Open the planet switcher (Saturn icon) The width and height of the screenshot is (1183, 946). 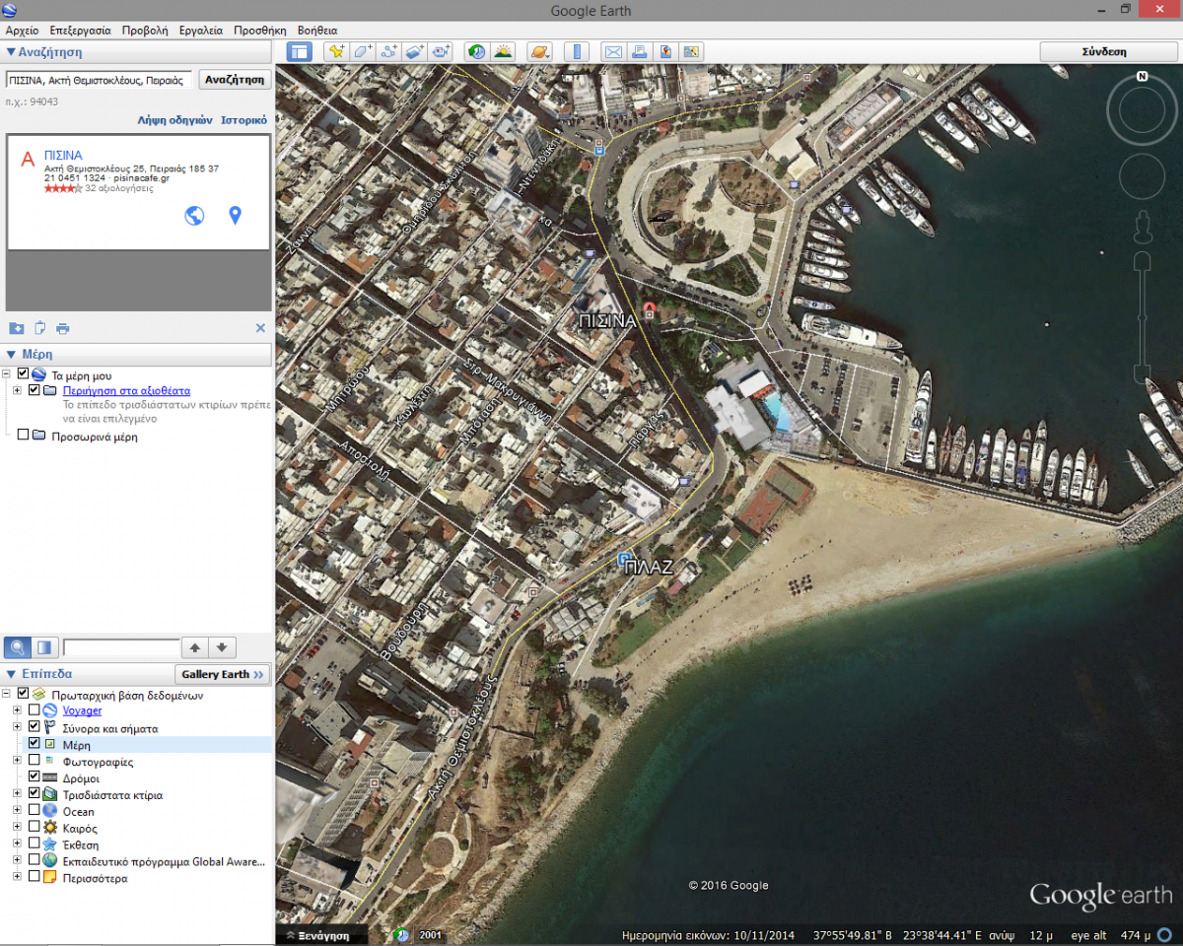point(540,52)
